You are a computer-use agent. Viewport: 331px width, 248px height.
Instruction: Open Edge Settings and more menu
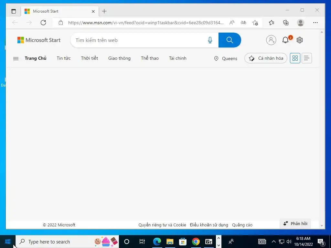pos(315,23)
